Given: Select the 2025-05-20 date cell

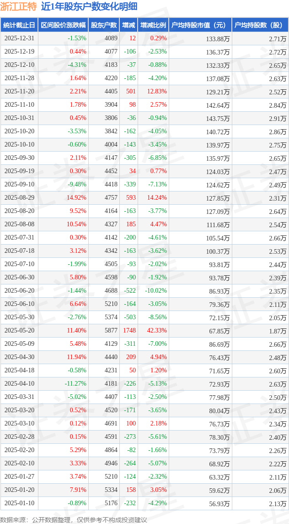Looking at the screenshot, I should pyautogui.click(x=19, y=331).
